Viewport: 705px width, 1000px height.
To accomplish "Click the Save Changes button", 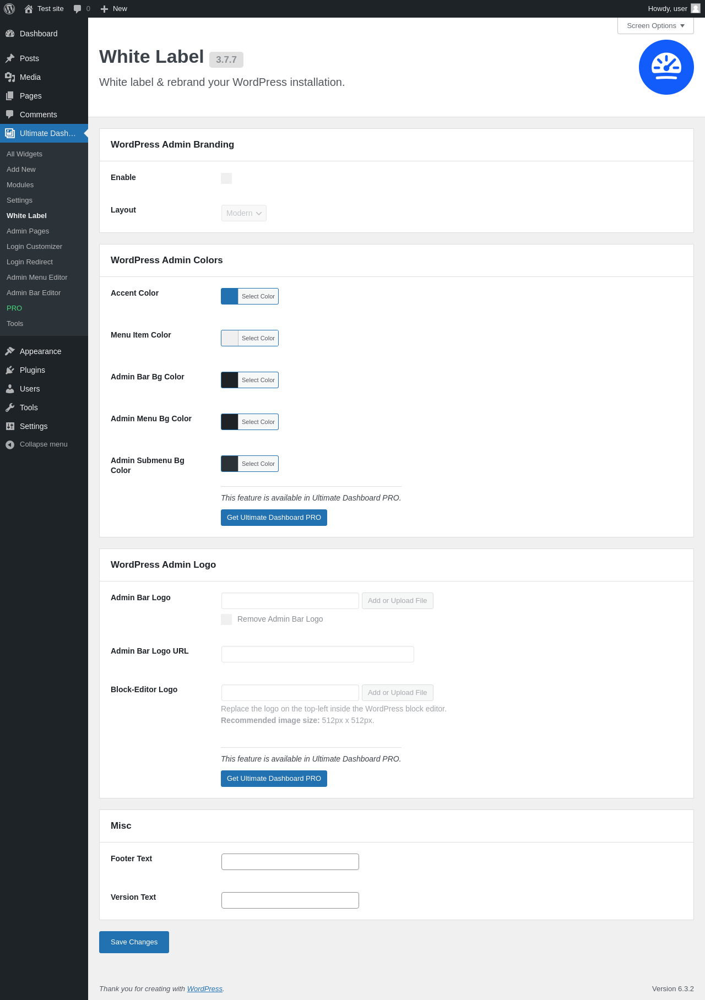I will pyautogui.click(x=134, y=942).
